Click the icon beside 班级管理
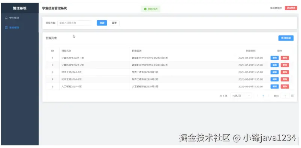Viewport: 301px width, 148px height. tap(6, 27)
